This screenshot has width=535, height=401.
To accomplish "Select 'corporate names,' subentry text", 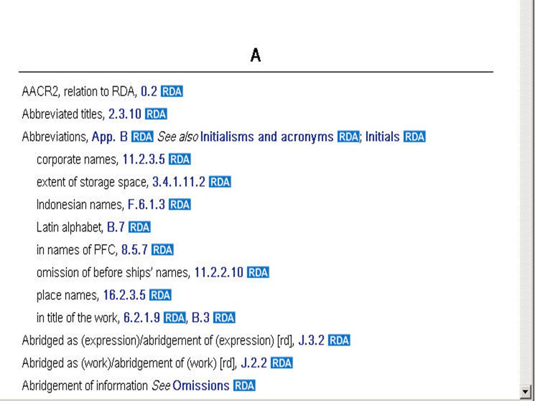I will click(77, 159).
